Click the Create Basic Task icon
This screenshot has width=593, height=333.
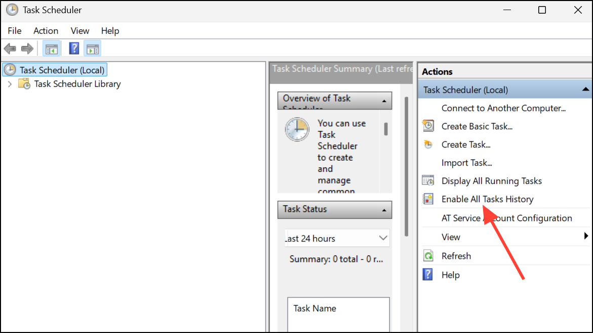pos(428,126)
